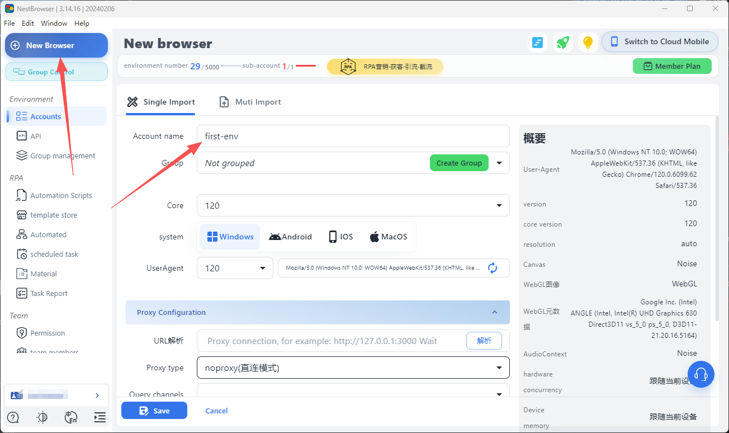Select the Windows system option
This screenshot has height=433, width=729.
[229, 236]
